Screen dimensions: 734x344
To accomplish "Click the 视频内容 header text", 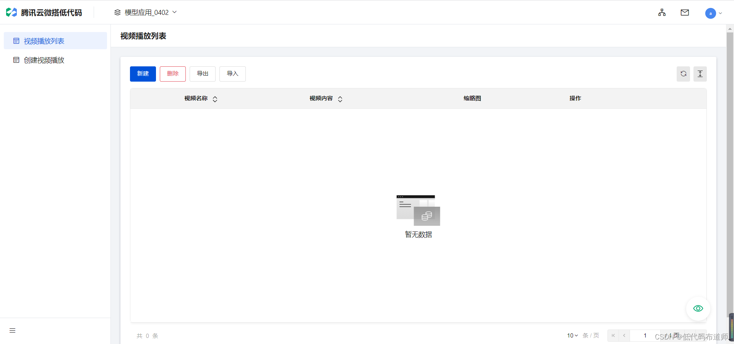I will pyautogui.click(x=321, y=98).
